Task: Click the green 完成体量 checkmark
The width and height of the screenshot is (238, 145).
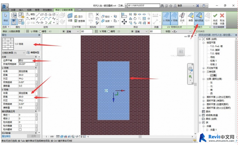Action: 215,19
